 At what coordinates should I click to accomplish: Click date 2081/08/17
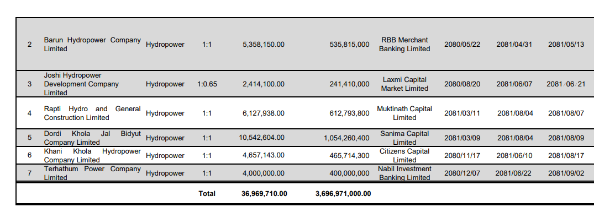pyautogui.click(x=566, y=156)
